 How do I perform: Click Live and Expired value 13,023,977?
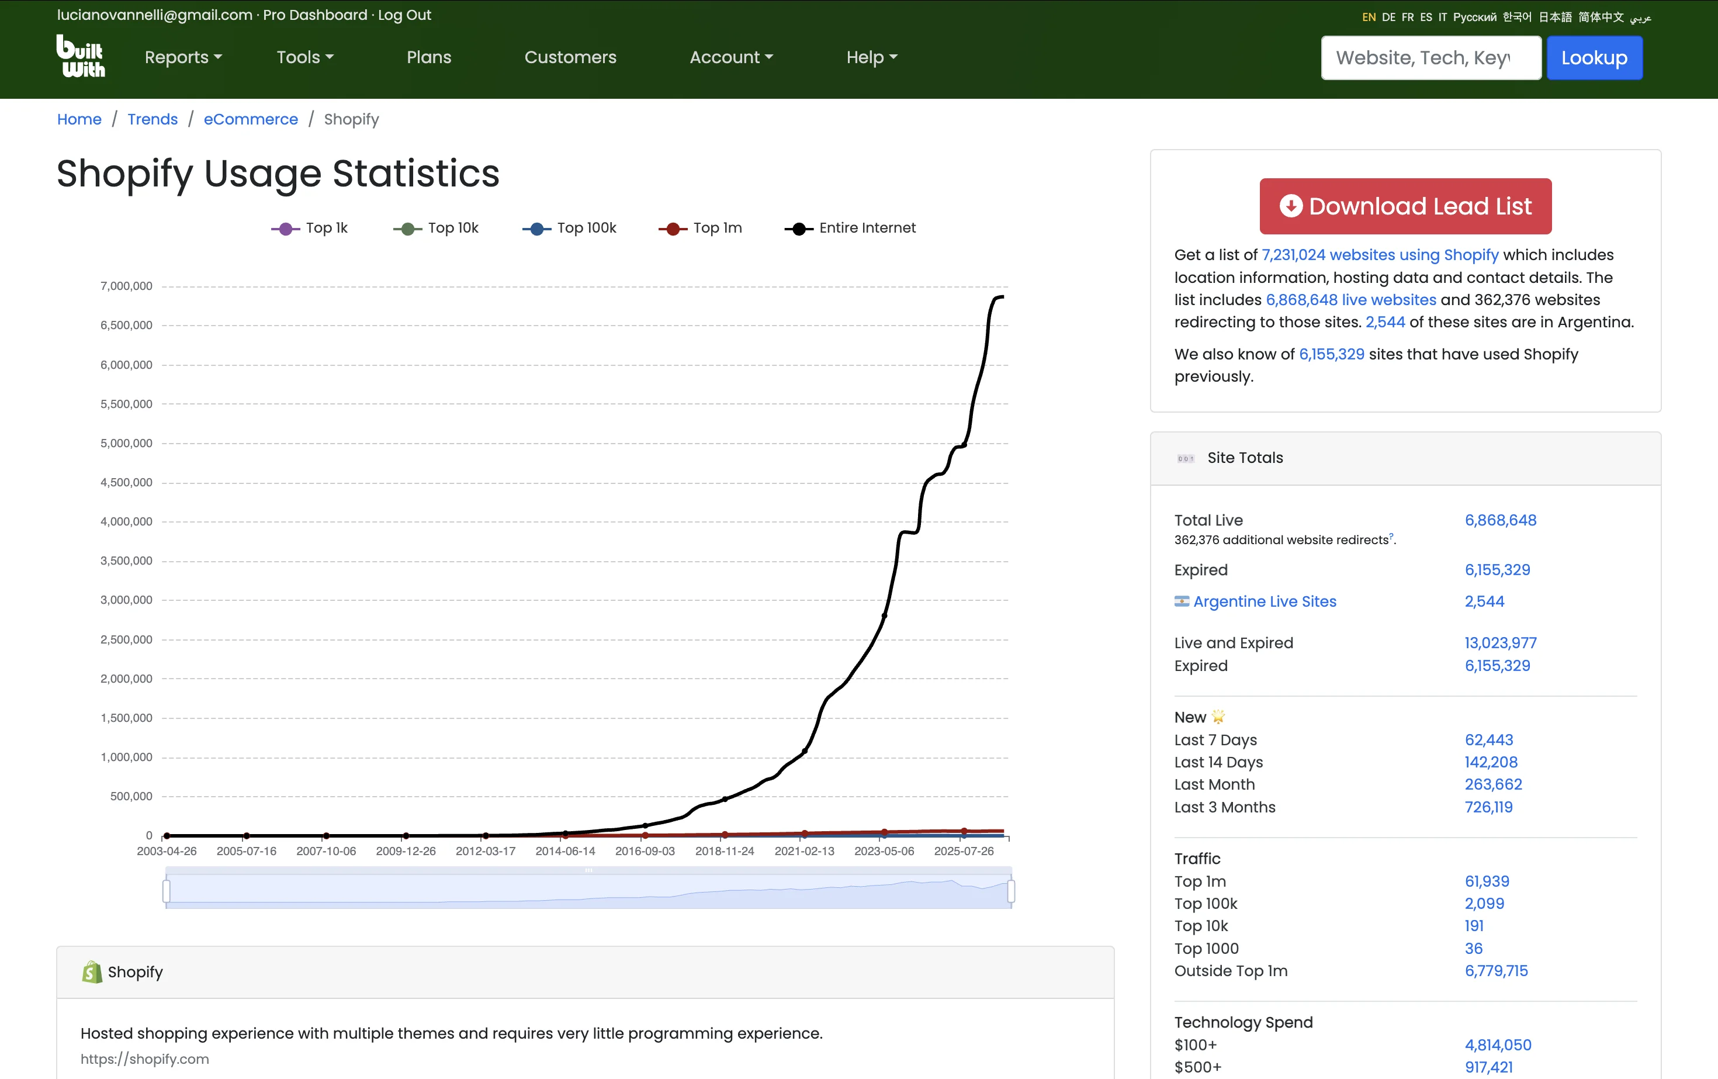click(1501, 643)
